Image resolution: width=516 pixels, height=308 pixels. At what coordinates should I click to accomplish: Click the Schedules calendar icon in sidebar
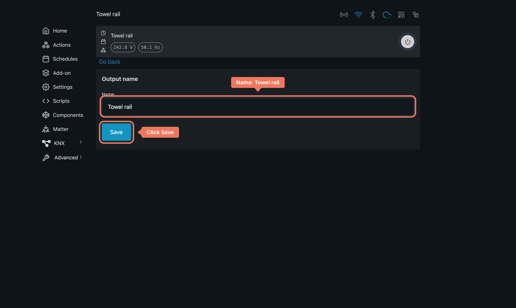point(46,59)
